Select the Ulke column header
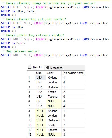The height and width of the screenshot is (138, 112). [40, 73]
